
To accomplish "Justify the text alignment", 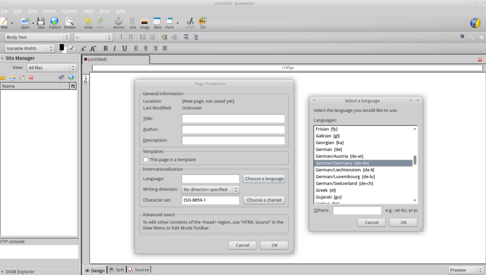I will click(165, 48).
